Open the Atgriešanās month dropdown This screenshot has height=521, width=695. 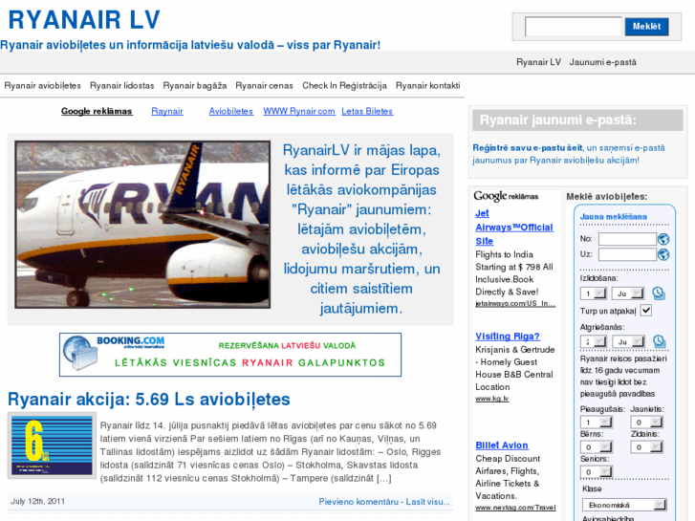pyautogui.click(x=628, y=341)
